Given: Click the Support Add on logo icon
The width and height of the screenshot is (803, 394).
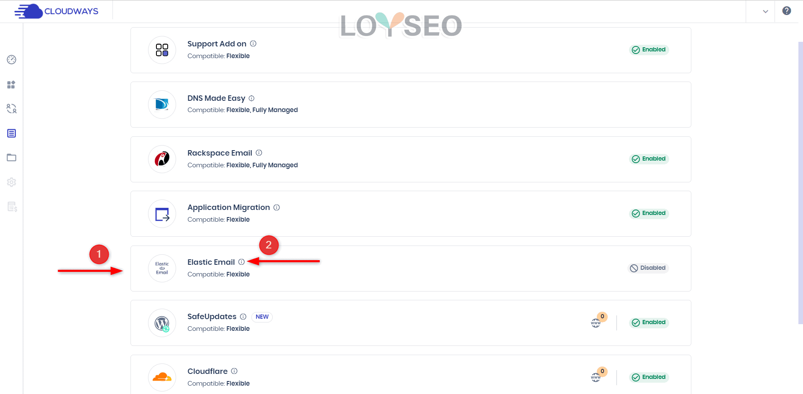Looking at the screenshot, I should 162,50.
